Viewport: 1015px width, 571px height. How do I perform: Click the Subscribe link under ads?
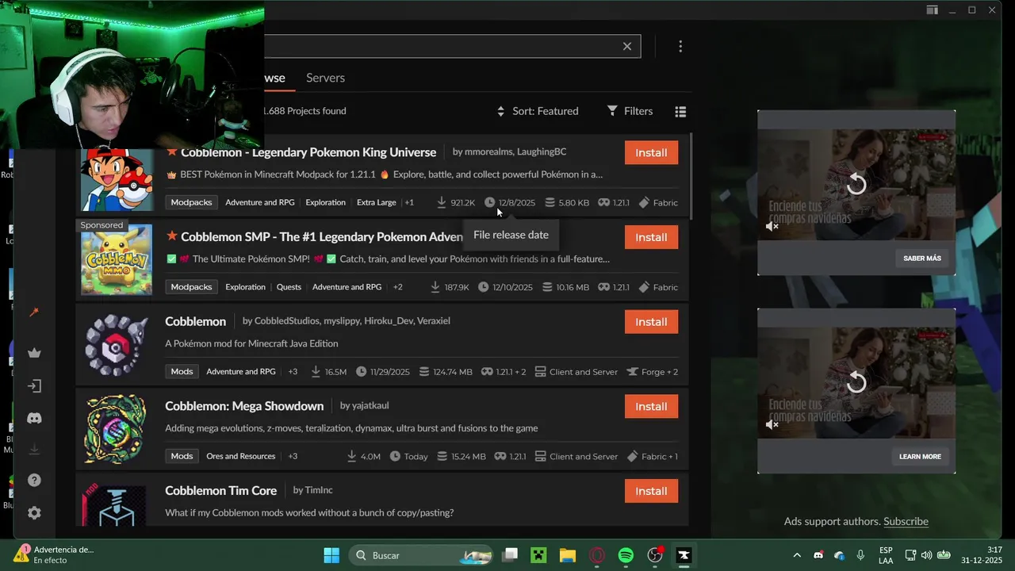906,521
